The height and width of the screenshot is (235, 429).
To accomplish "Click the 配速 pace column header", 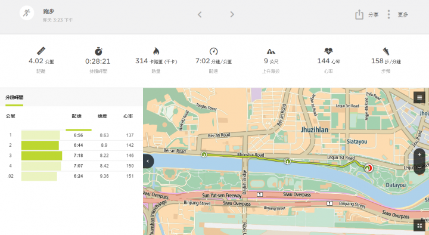I will (x=77, y=116).
